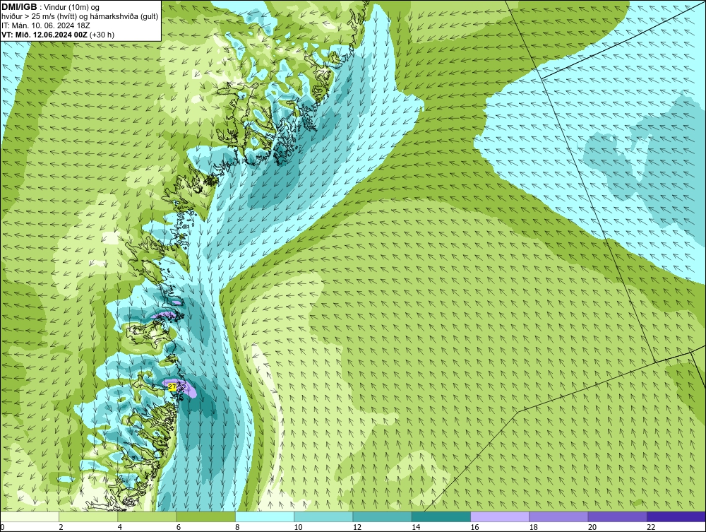Click legend scale value '18'
Screen dimensions: 706x532
pyautogui.click(x=533, y=527)
